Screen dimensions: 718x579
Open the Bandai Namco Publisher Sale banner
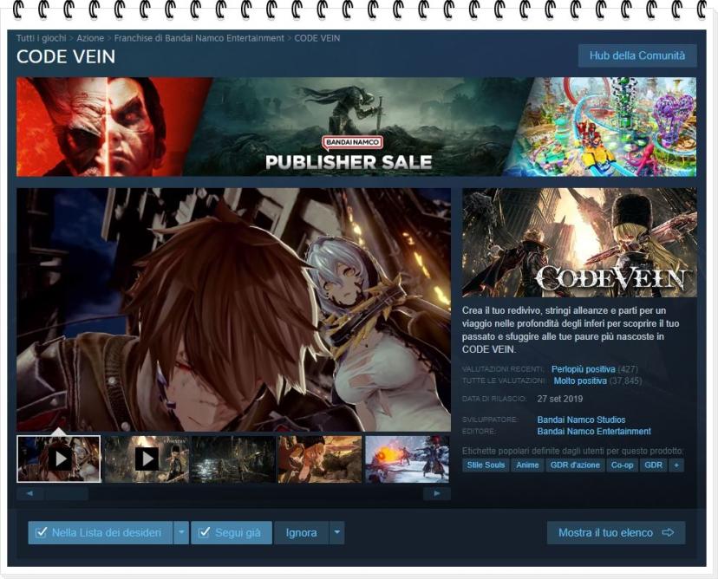(x=356, y=127)
